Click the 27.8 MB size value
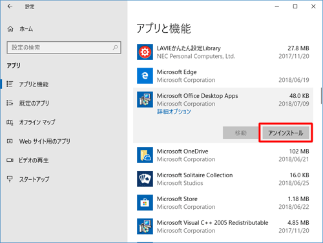This screenshot has width=323, height=243. click(x=298, y=48)
